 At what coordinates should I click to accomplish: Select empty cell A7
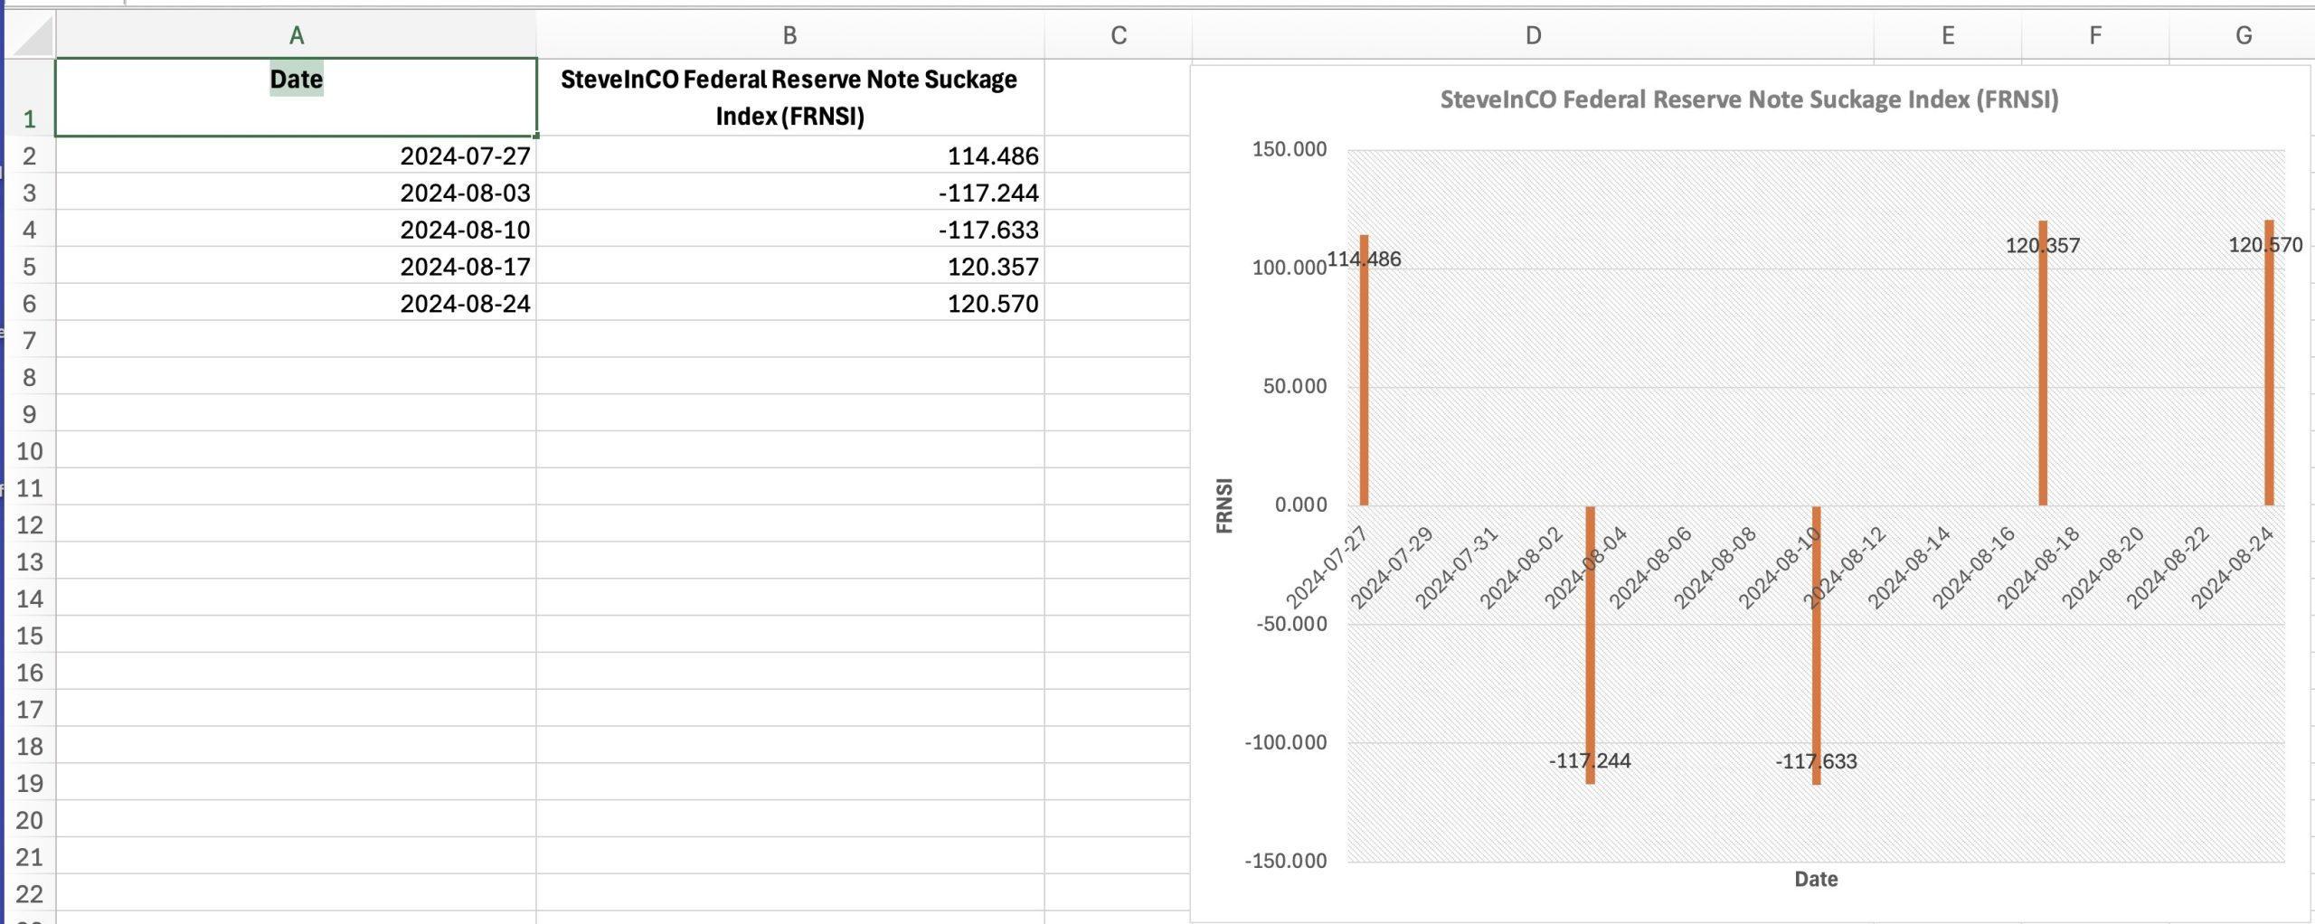coord(296,341)
